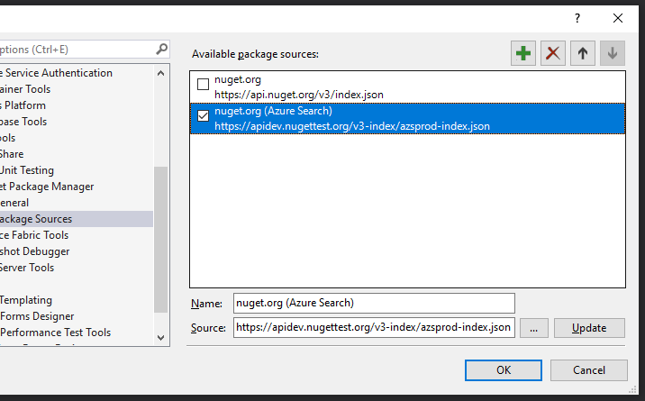
Task: Select the nuget.org source row
Action: (x=407, y=87)
